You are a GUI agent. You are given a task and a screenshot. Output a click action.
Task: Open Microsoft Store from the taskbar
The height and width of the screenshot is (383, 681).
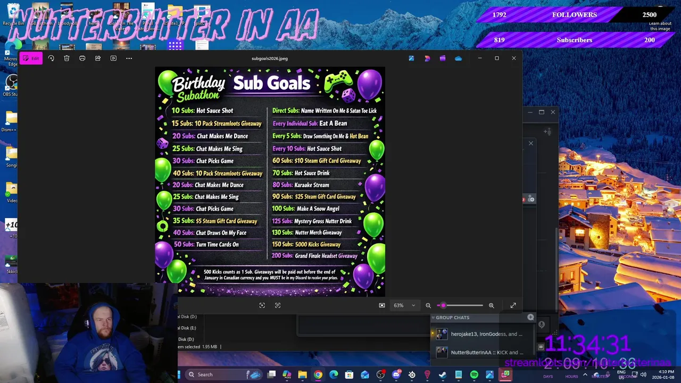coord(349,374)
